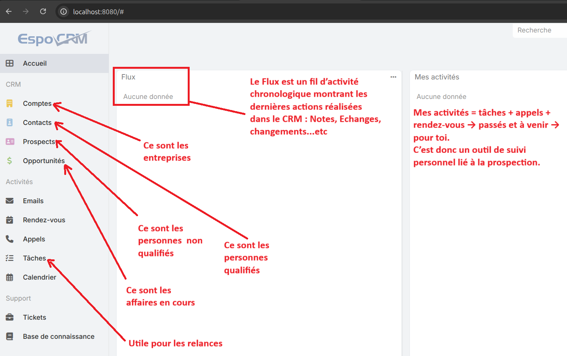This screenshot has height=356, width=567.
Task: Go to Opportunités in sidebar
Action: click(44, 161)
